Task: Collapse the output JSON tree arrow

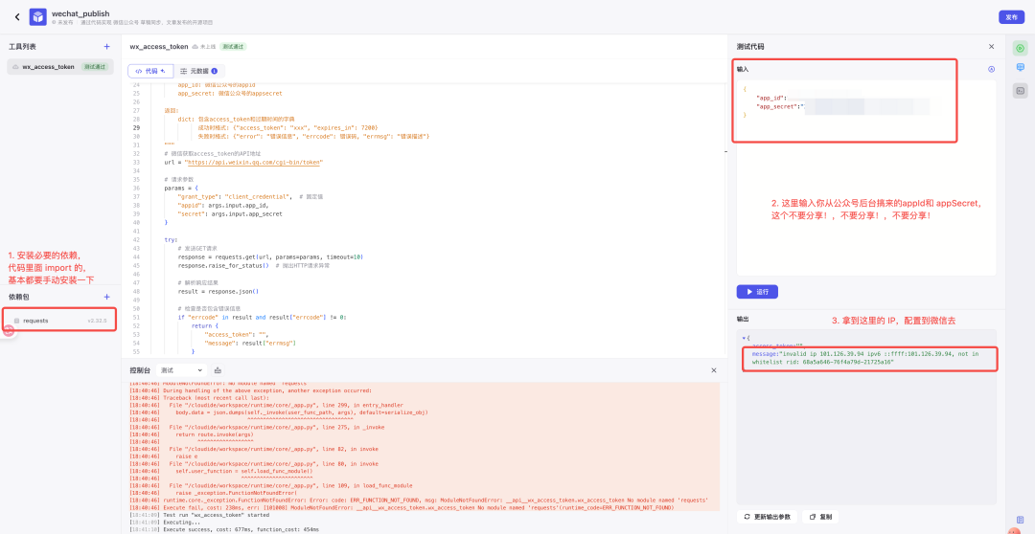Action: click(x=745, y=338)
